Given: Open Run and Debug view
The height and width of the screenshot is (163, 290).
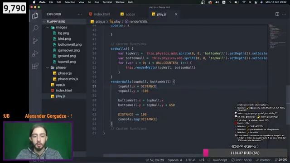Looking at the screenshot, I should 35,53.
